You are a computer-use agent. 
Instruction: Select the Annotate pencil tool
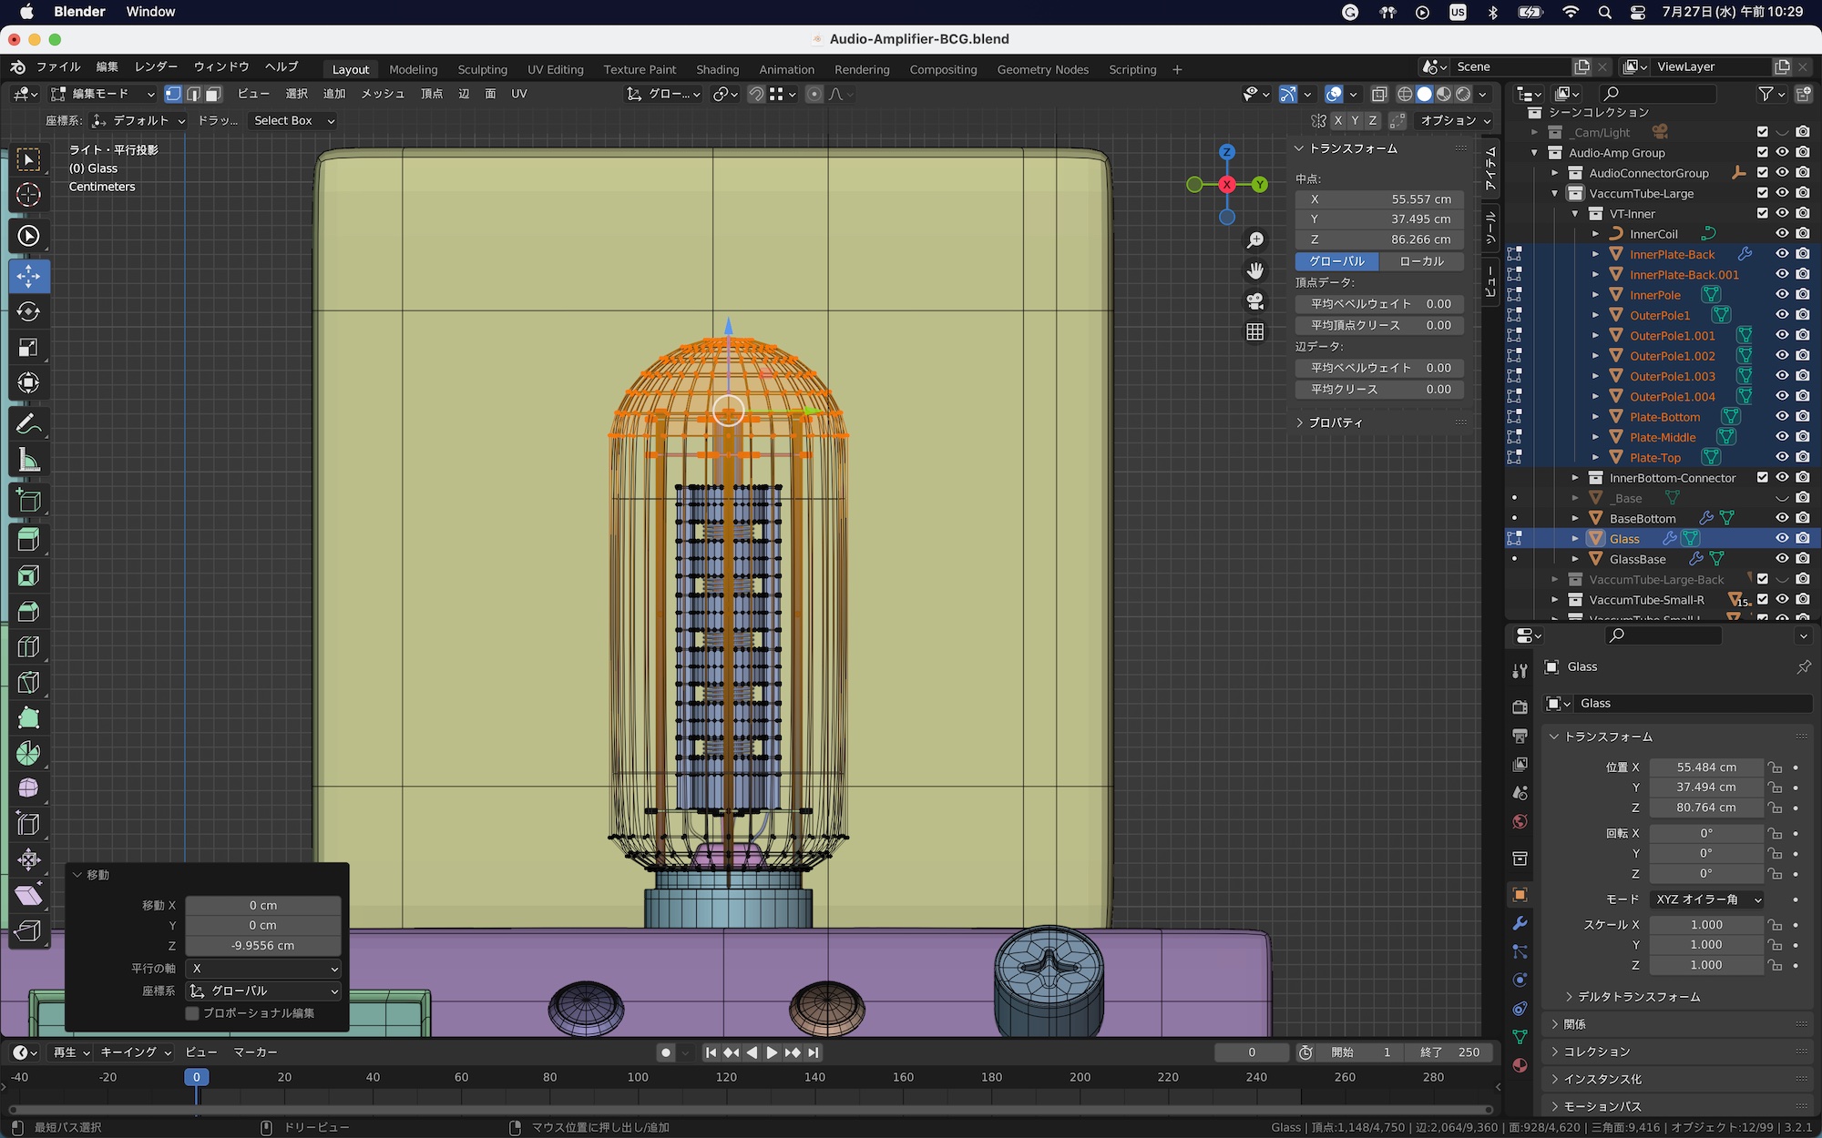(28, 424)
